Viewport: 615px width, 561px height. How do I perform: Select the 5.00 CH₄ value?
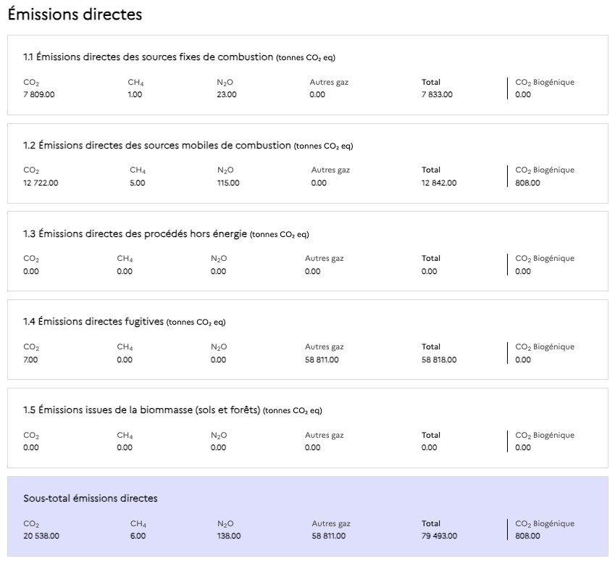(138, 183)
